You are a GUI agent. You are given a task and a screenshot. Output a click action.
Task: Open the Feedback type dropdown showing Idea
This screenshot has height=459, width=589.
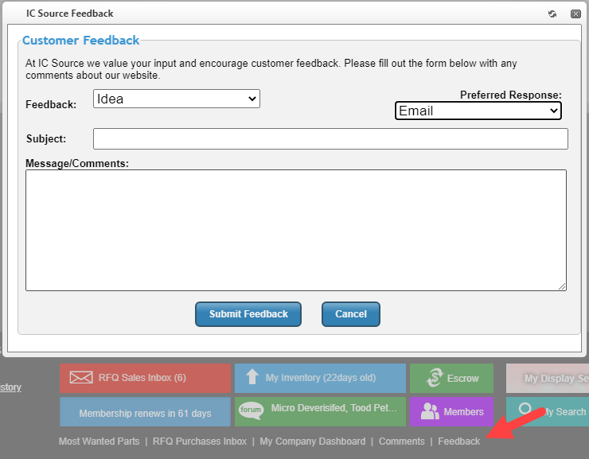click(177, 99)
